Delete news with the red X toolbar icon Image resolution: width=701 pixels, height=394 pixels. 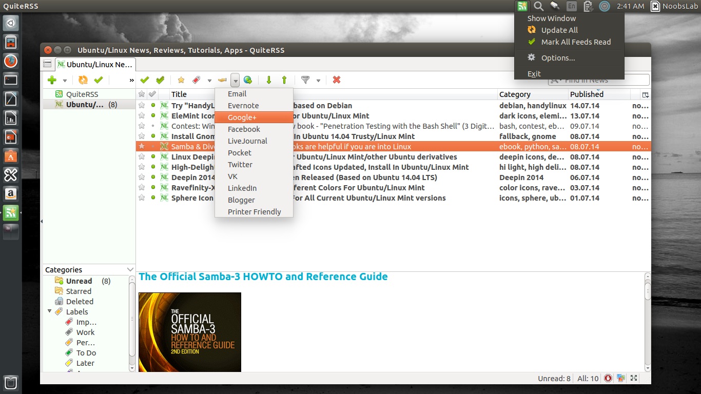point(337,80)
